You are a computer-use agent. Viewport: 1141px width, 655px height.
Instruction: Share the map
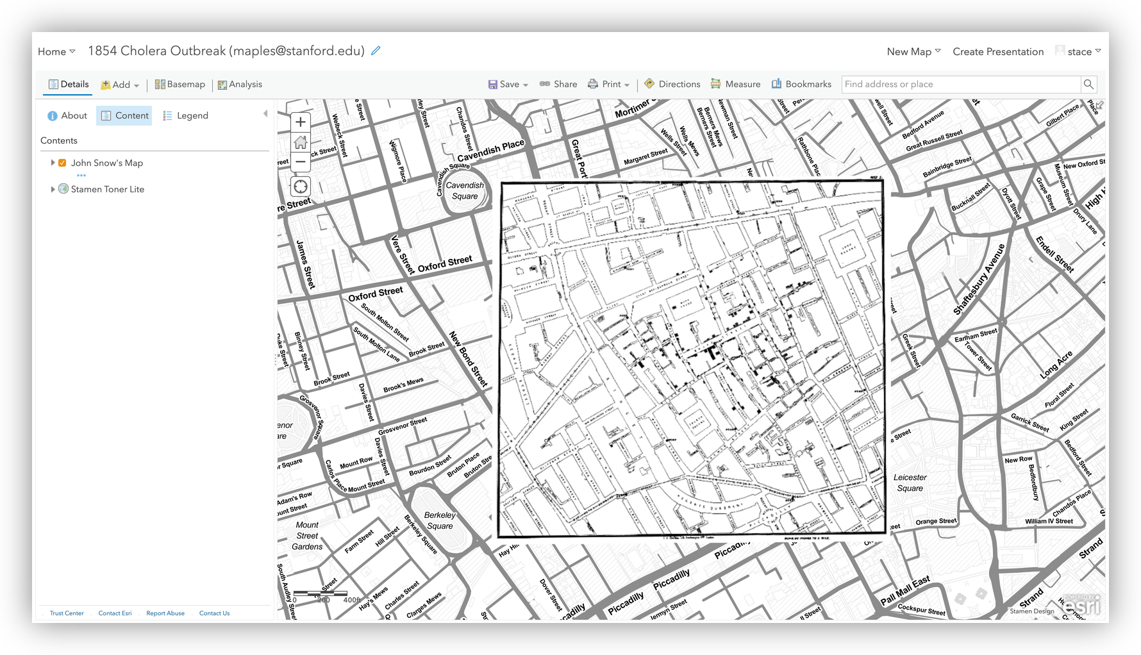point(558,84)
